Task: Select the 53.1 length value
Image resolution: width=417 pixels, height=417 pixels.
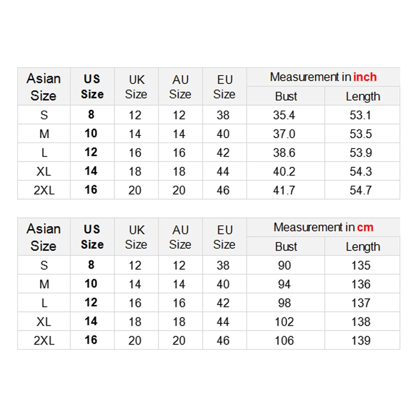Action: pos(361,115)
